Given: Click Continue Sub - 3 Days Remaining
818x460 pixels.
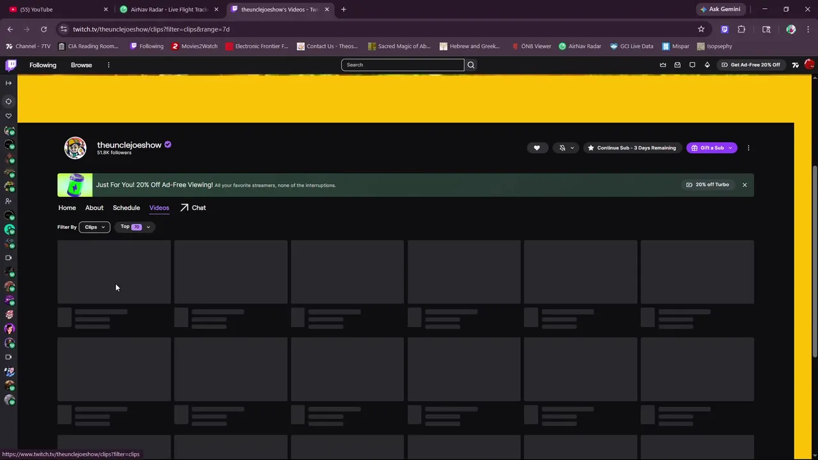Looking at the screenshot, I should tap(631, 148).
